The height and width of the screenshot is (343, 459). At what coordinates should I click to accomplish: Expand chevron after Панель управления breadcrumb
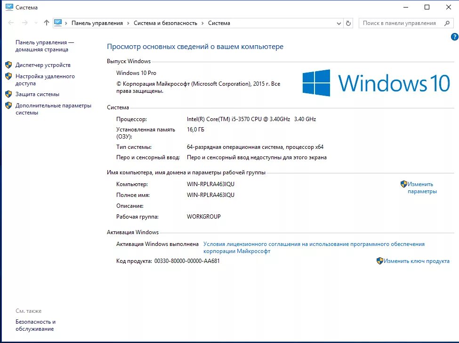pyautogui.click(x=128, y=23)
